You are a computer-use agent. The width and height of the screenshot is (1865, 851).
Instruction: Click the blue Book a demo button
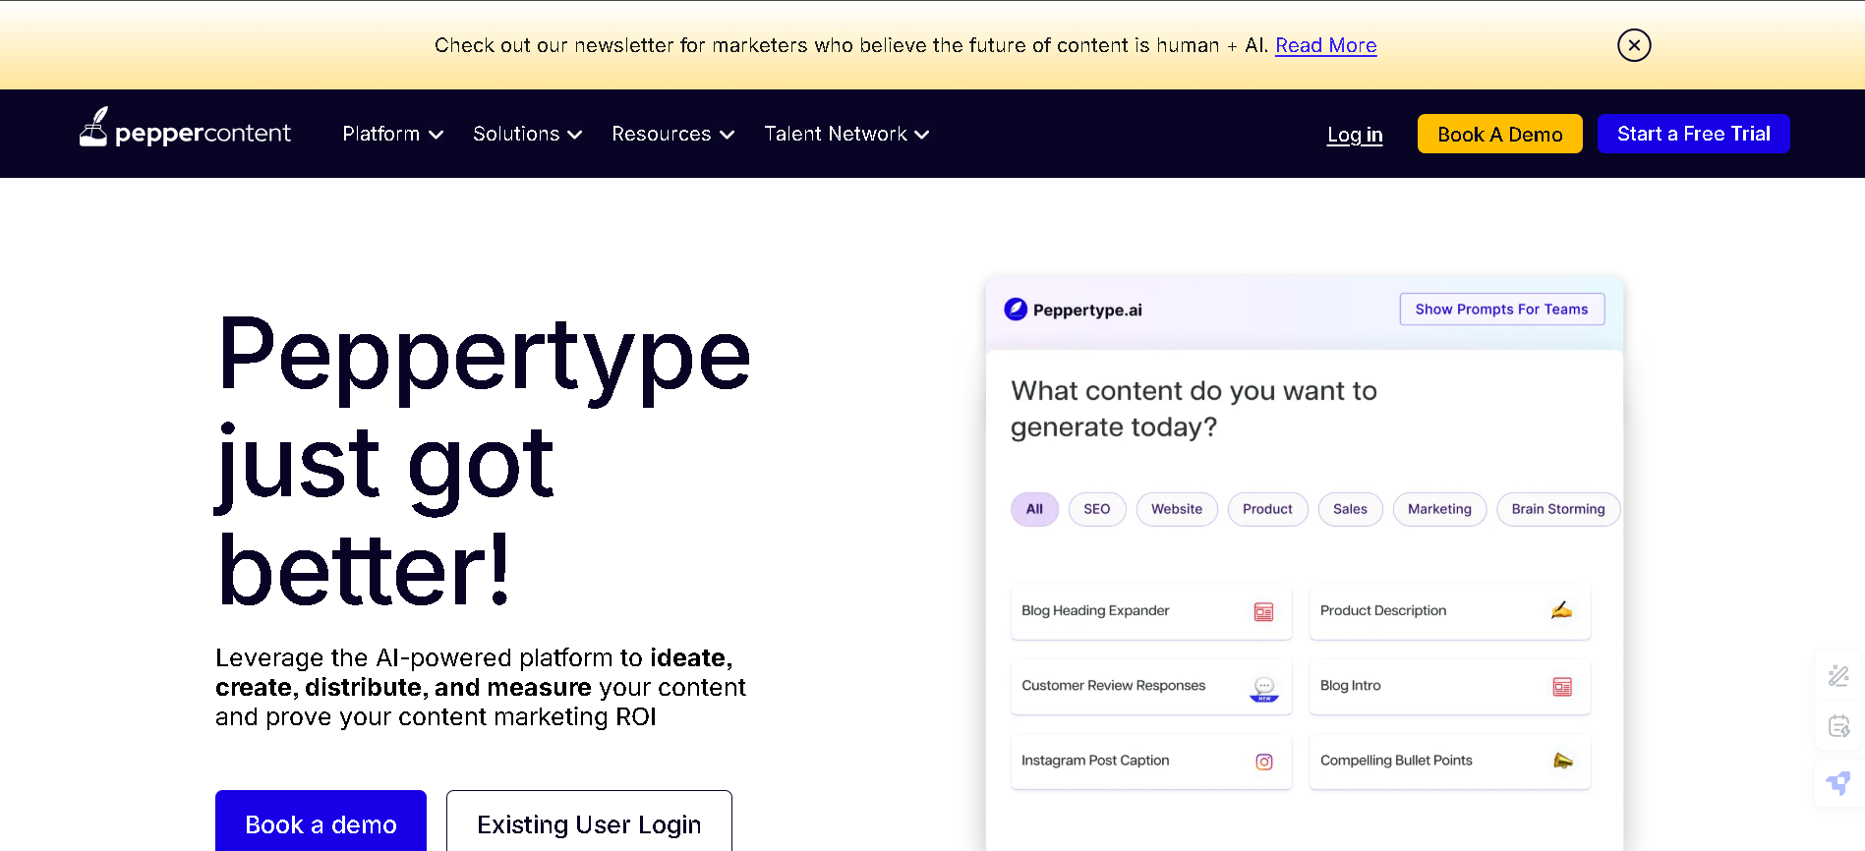point(321,822)
